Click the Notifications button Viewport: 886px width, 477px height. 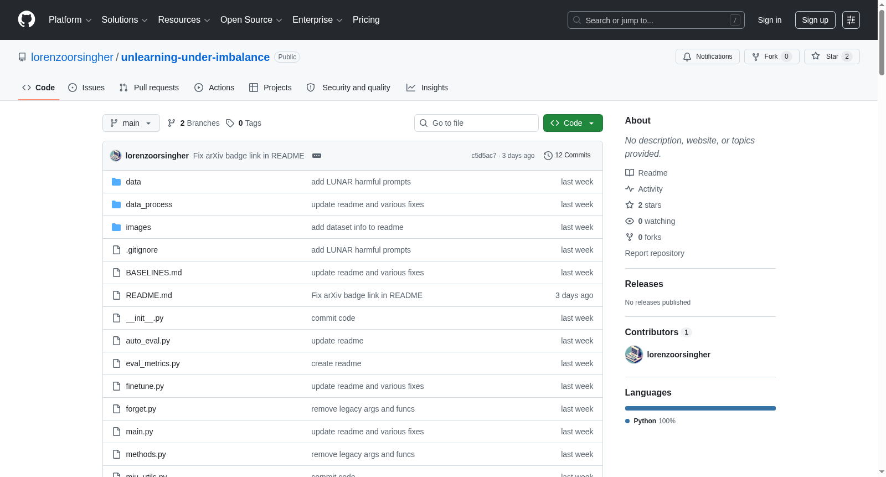(708, 57)
